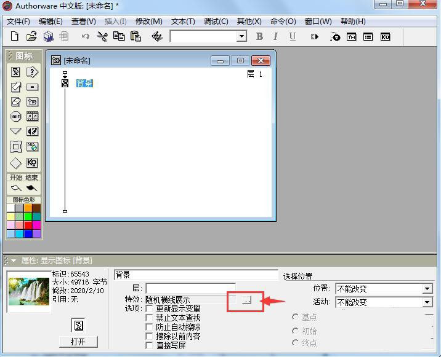Open the 调试(C) menu
Image resolution: width=441 pixels, height=357 pixels.
pyautogui.click(x=216, y=22)
